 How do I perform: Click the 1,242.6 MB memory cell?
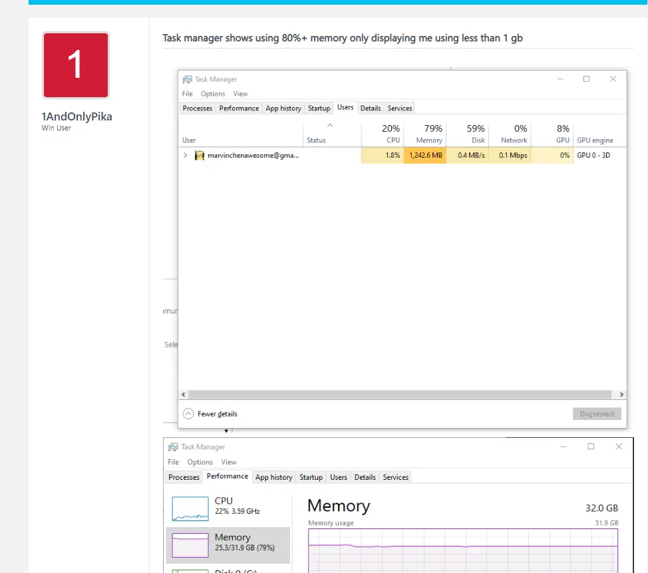pyautogui.click(x=425, y=156)
